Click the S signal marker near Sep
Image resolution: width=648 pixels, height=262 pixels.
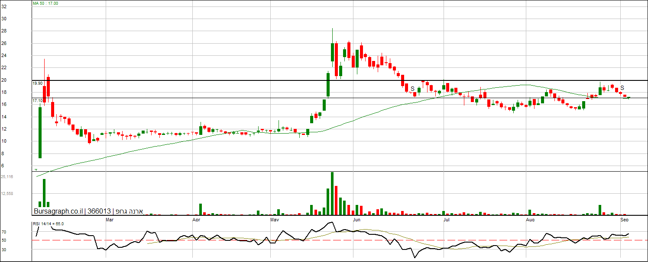click(622, 87)
